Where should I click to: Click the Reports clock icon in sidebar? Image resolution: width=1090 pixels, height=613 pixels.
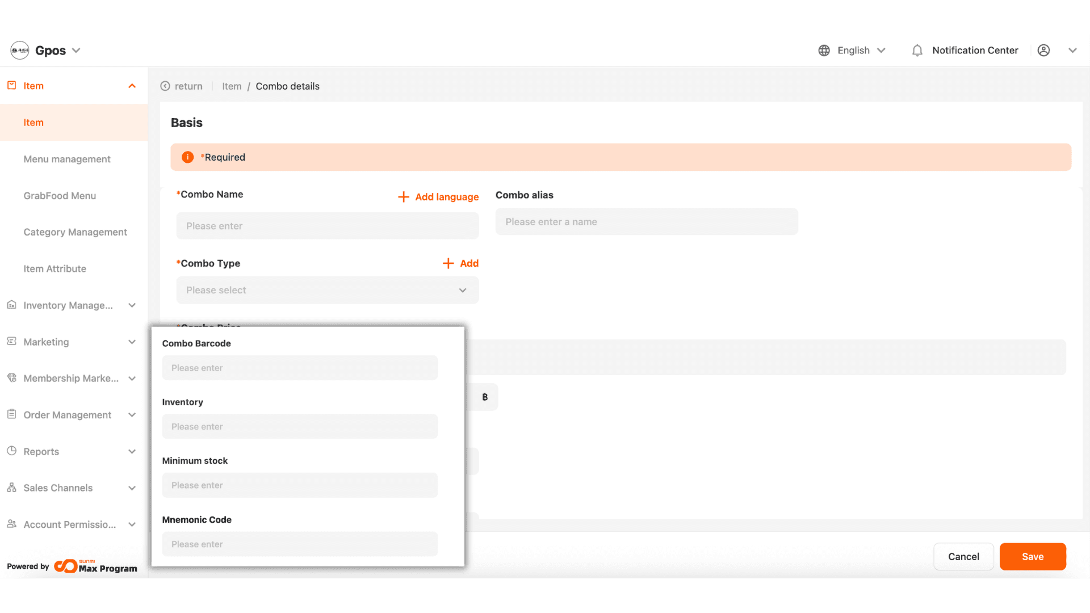11,451
